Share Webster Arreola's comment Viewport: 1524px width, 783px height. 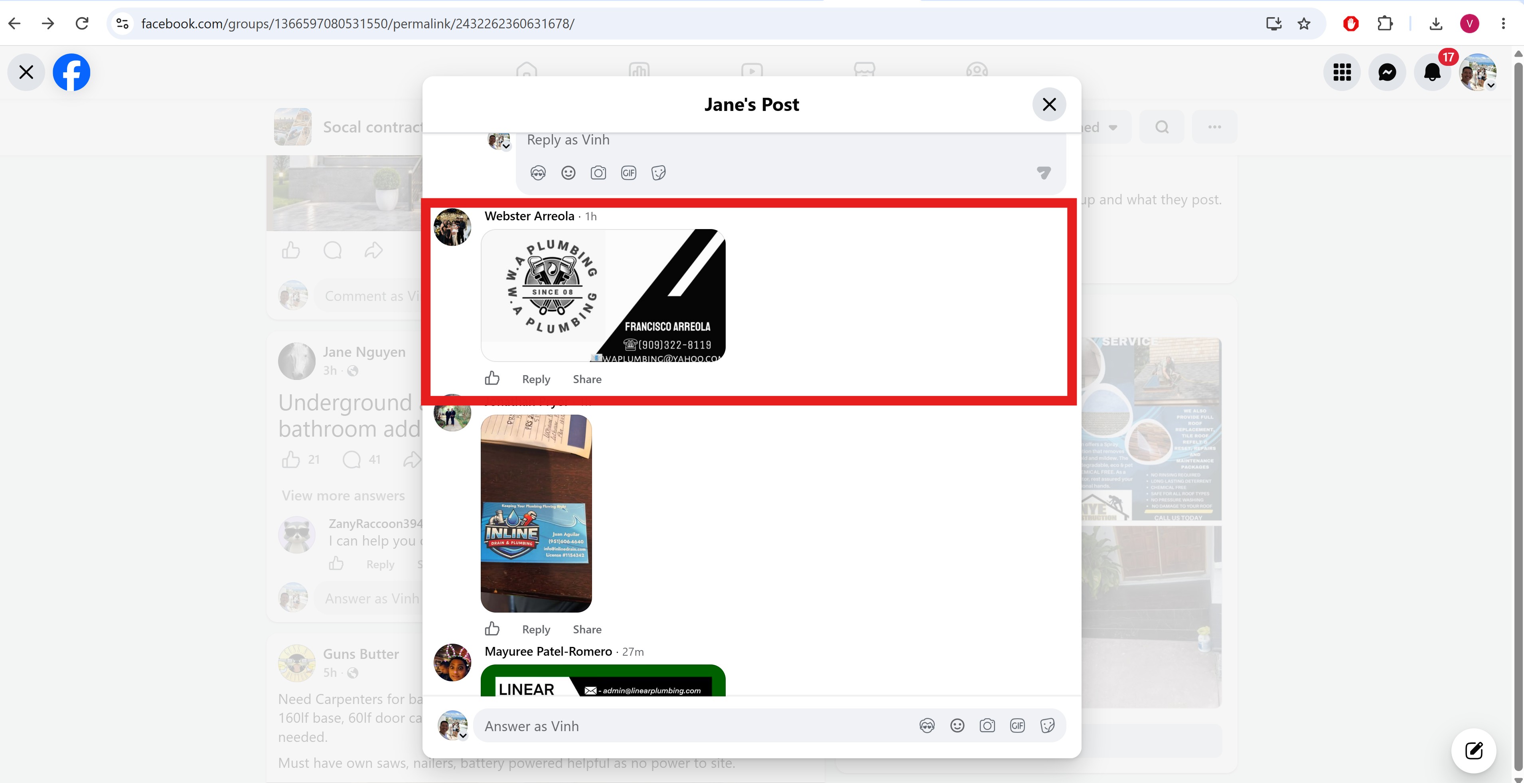click(x=587, y=380)
